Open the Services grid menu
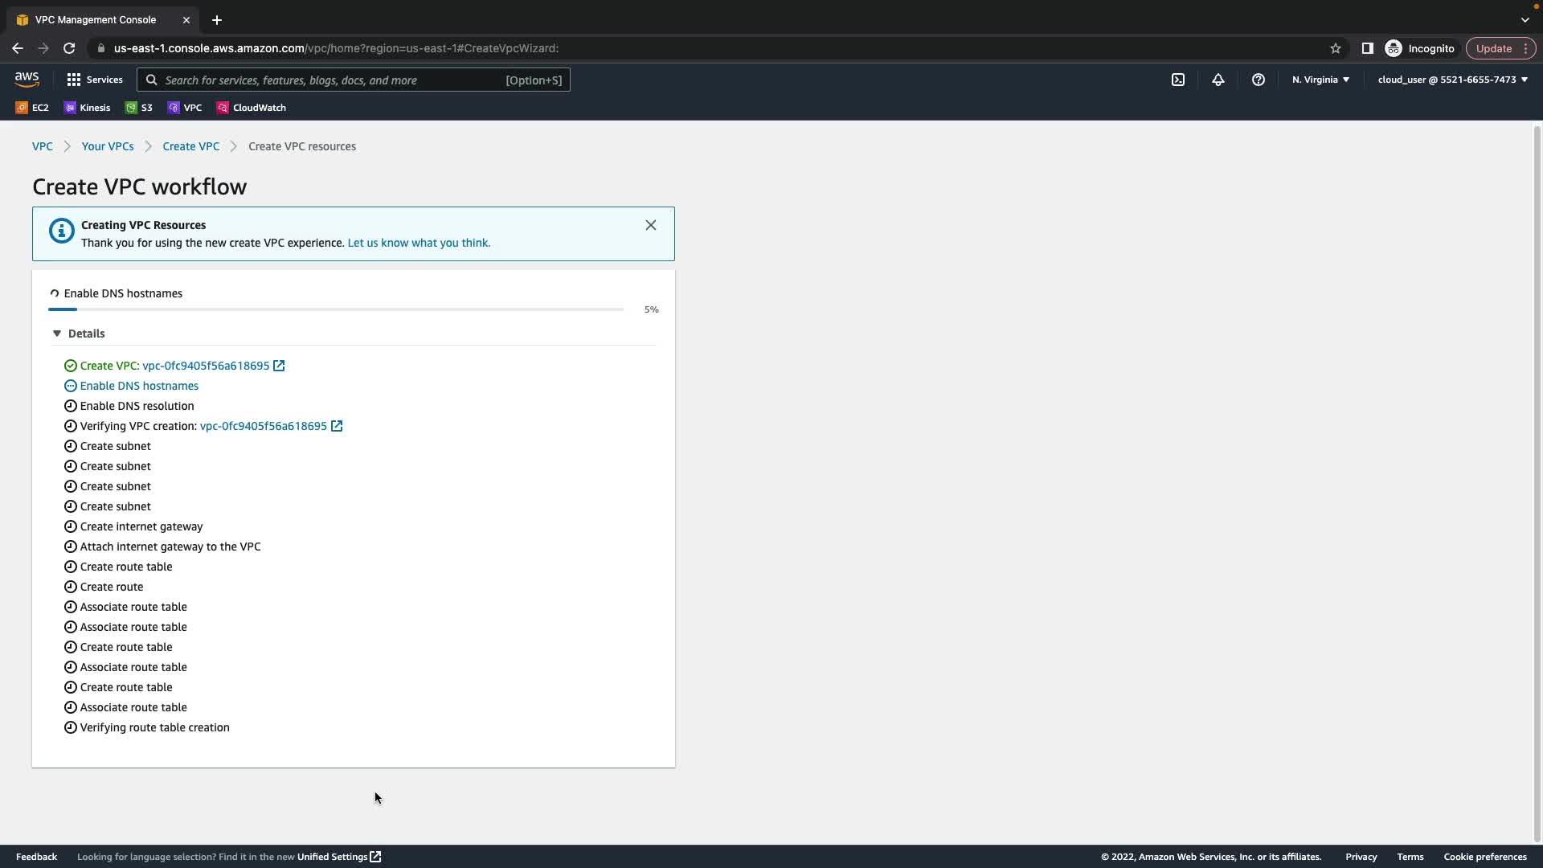This screenshot has width=1543, height=868. click(94, 80)
